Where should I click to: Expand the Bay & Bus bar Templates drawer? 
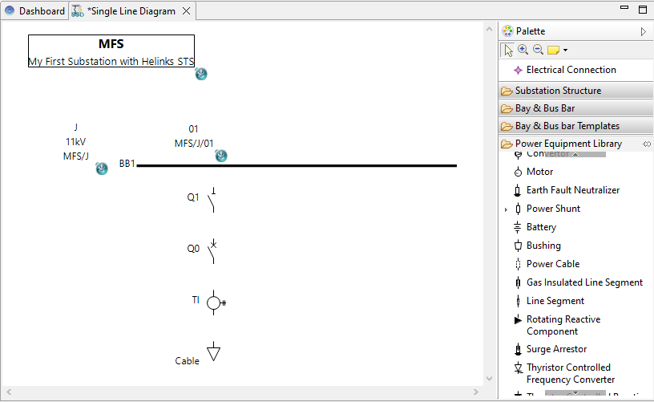point(567,126)
